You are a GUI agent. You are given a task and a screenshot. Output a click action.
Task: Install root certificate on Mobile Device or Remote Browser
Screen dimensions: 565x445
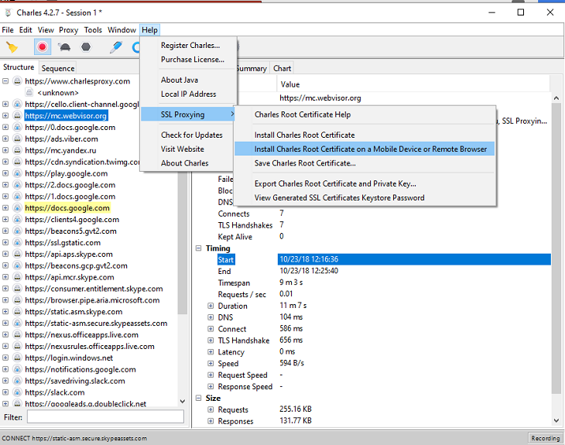coord(365,149)
